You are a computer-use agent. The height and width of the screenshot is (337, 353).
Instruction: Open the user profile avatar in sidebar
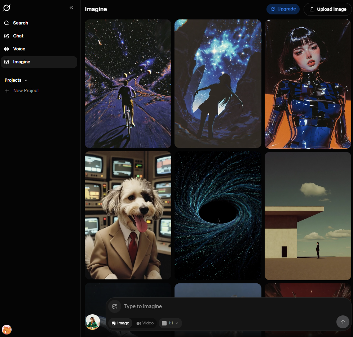(7, 329)
